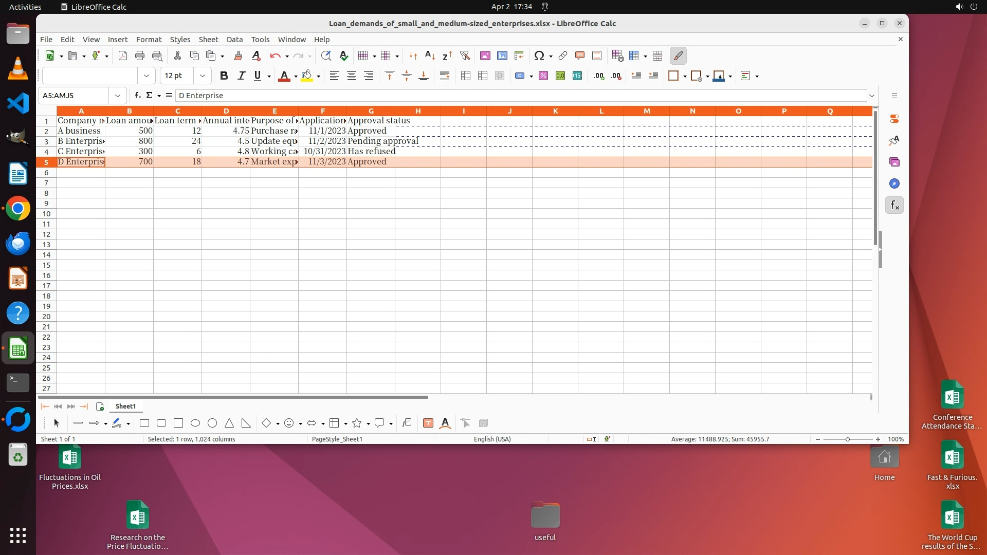This screenshot has width=987, height=555.
Task: Click the Format as Percent icon
Action: pos(543,76)
